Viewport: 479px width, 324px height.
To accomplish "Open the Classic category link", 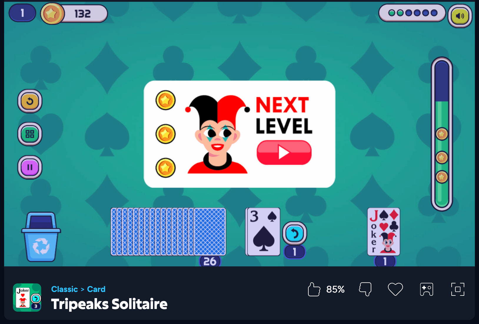I will [x=64, y=289].
